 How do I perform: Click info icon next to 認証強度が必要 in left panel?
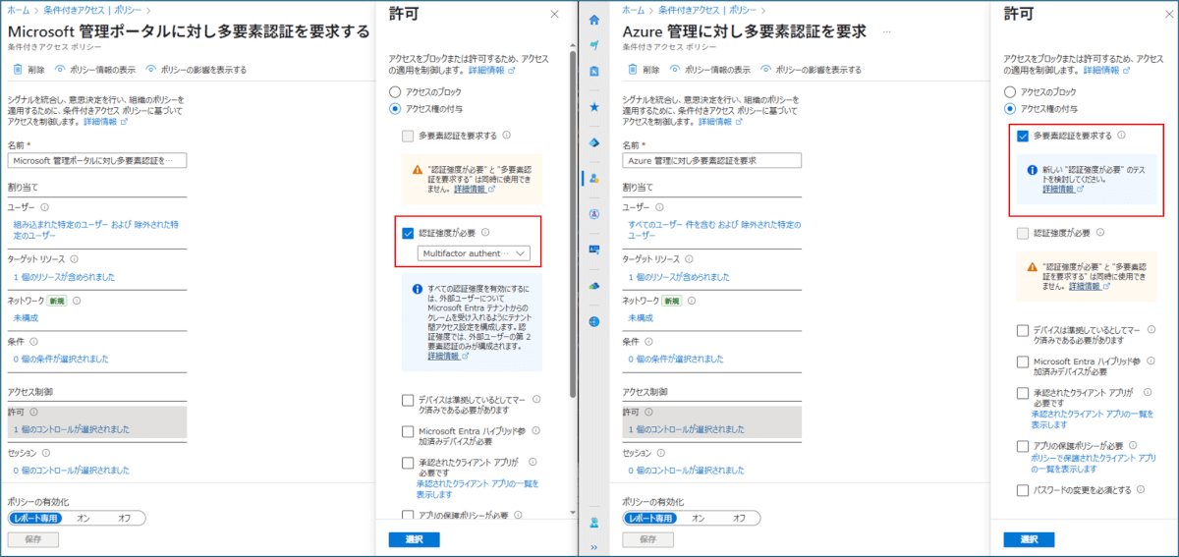486,233
